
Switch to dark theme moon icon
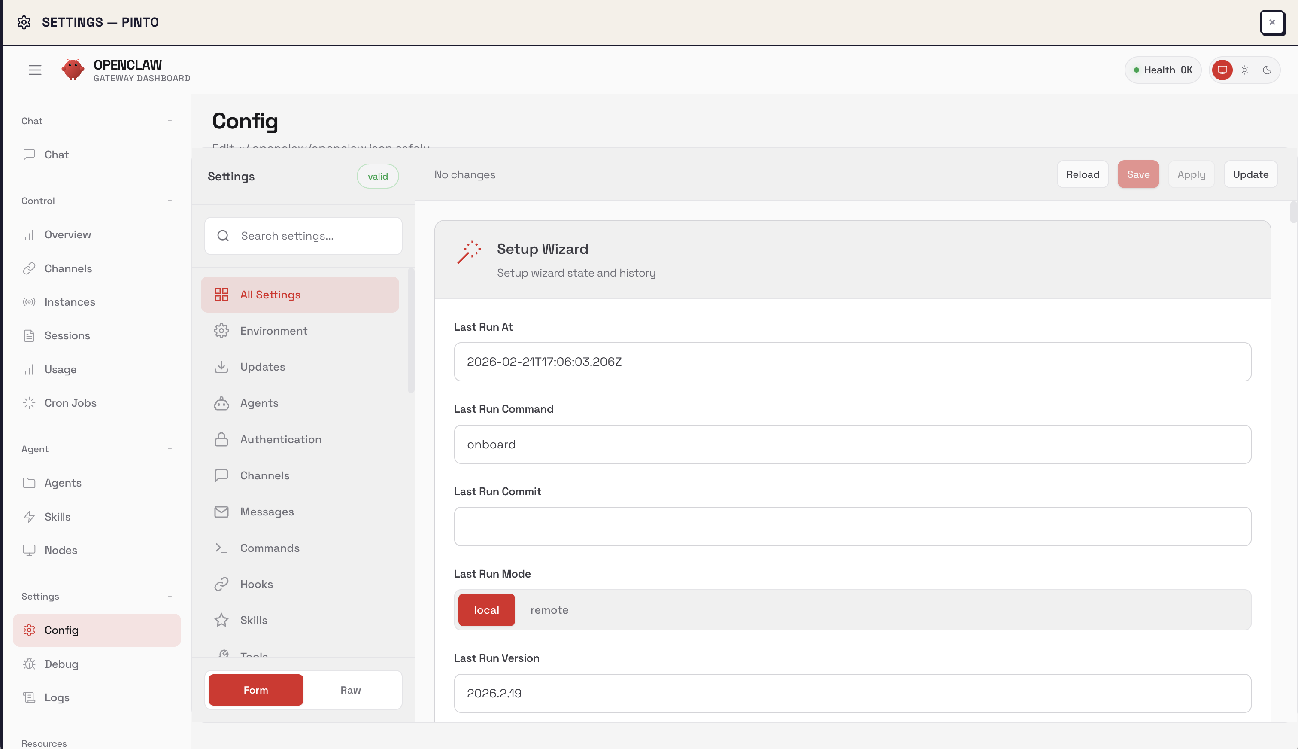tap(1267, 70)
